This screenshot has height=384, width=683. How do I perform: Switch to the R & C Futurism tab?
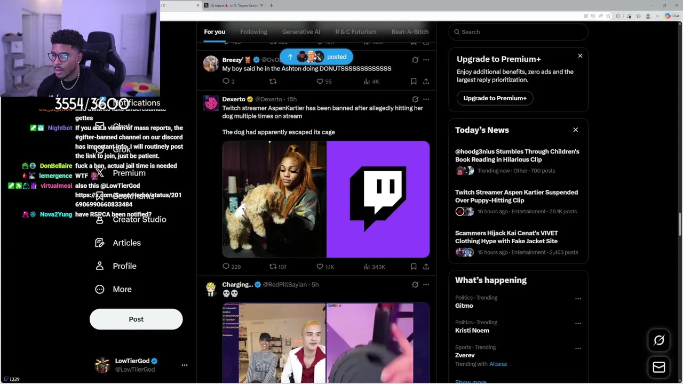pyautogui.click(x=355, y=32)
